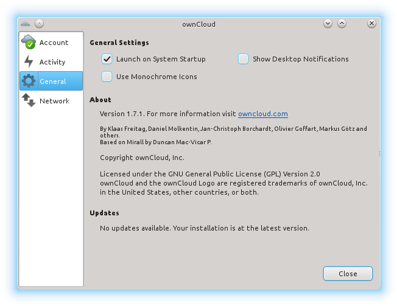Click the Updates heading
Screen dimensions: 397x306
coord(104,213)
